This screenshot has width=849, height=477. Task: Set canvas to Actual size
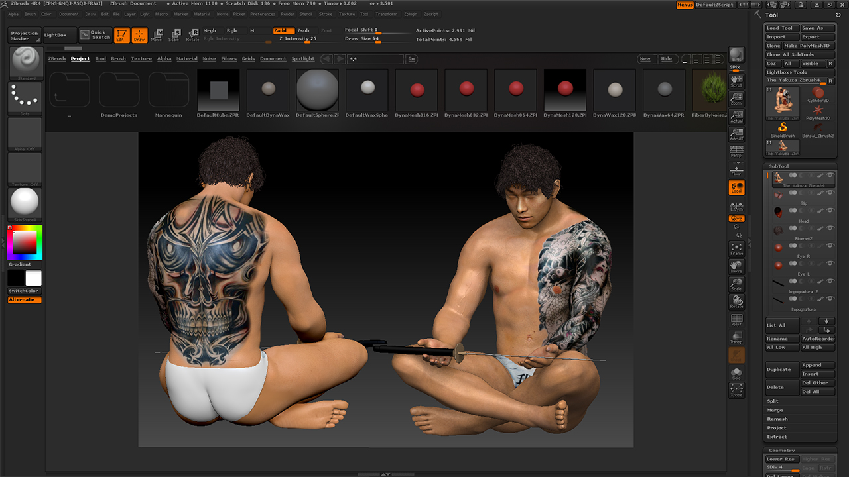click(736, 116)
